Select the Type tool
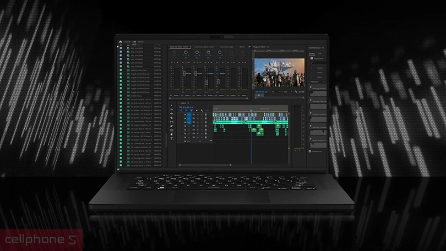 (171, 138)
